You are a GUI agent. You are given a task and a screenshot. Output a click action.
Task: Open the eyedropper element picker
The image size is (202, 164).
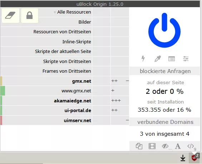click(x=158, y=59)
